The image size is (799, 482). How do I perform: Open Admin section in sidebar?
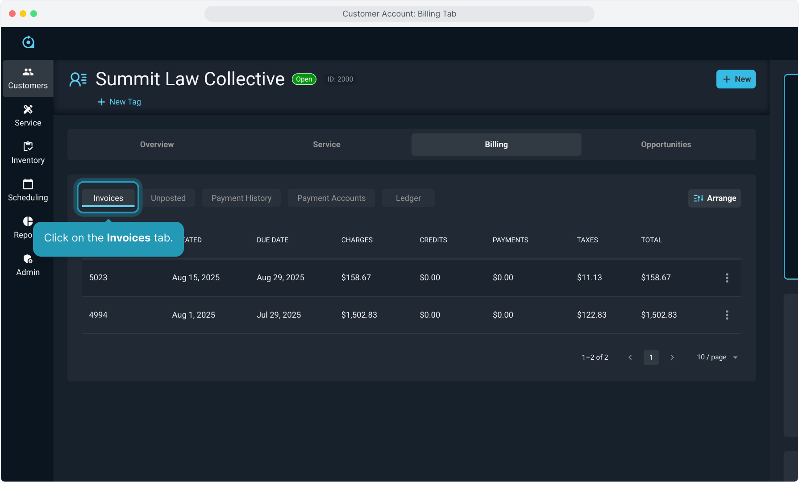(x=28, y=265)
